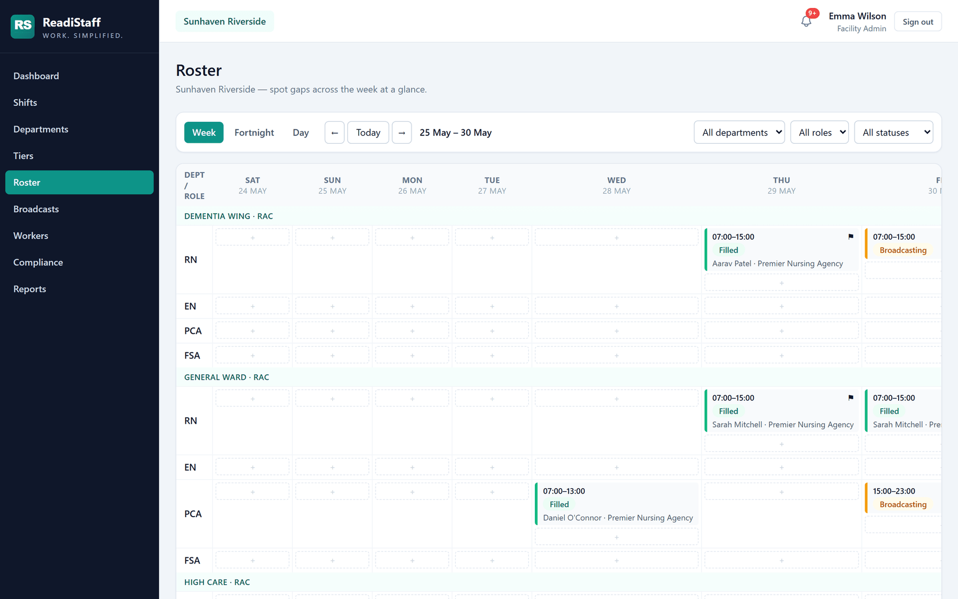958x599 pixels.
Task: Open Broadcasts in the sidebar
Action: [x=79, y=209]
